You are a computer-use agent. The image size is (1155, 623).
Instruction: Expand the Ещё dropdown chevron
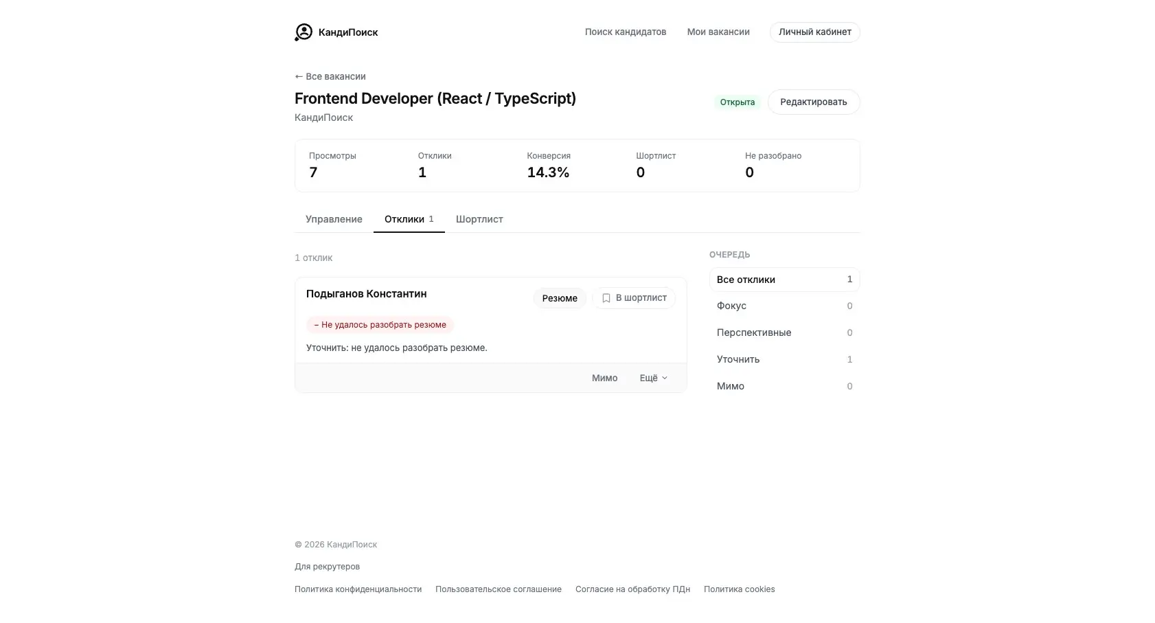pyautogui.click(x=664, y=378)
